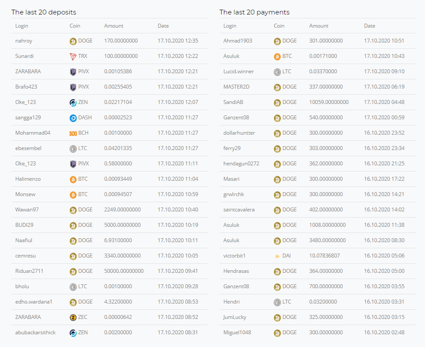Click the ZEC coin icon in ZARABARA's 08:52 row
Image resolution: width=425 pixels, height=347 pixels.
(x=73, y=318)
